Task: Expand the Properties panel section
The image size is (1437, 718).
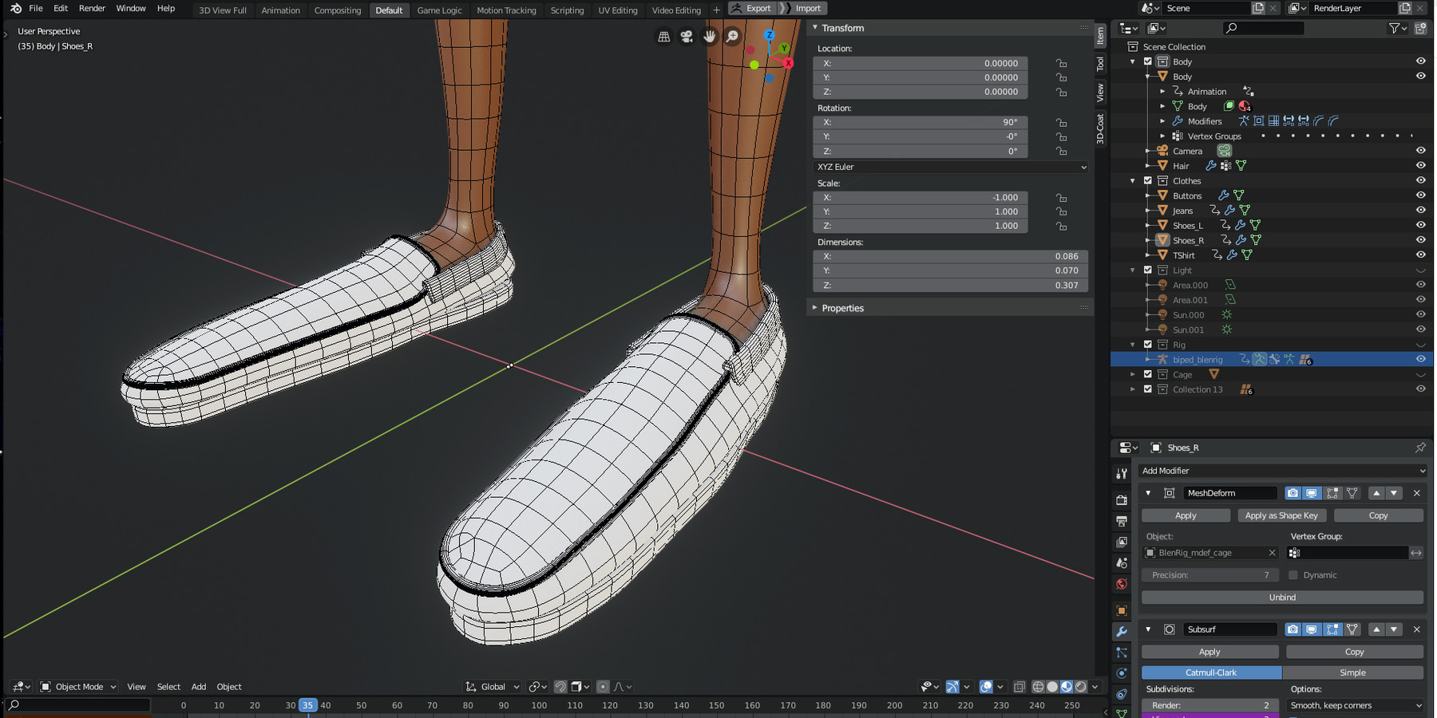Action: click(842, 308)
